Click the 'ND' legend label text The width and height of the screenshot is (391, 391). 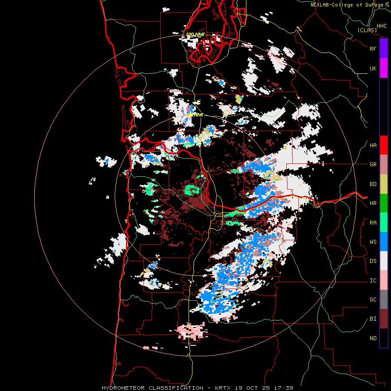pyautogui.click(x=373, y=338)
